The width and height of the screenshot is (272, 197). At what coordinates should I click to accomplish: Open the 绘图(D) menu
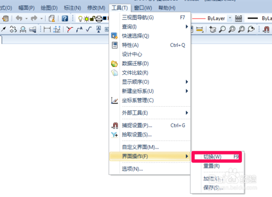(x=49, y=8)
